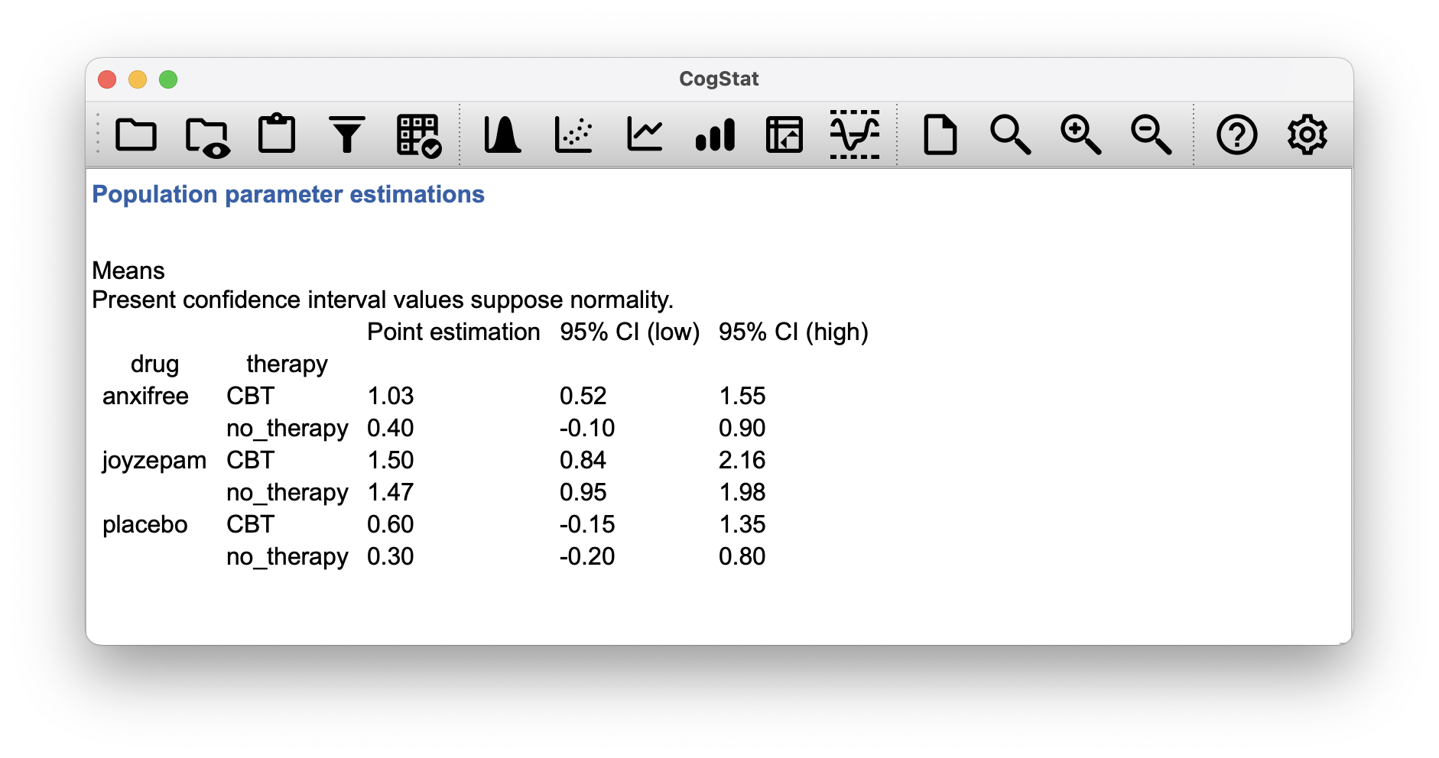
Task: Zoom out of the results text
Action: click(1151, 134)
